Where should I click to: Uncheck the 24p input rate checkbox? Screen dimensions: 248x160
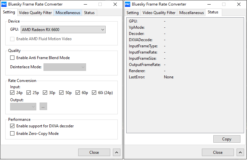click(12, 93)
